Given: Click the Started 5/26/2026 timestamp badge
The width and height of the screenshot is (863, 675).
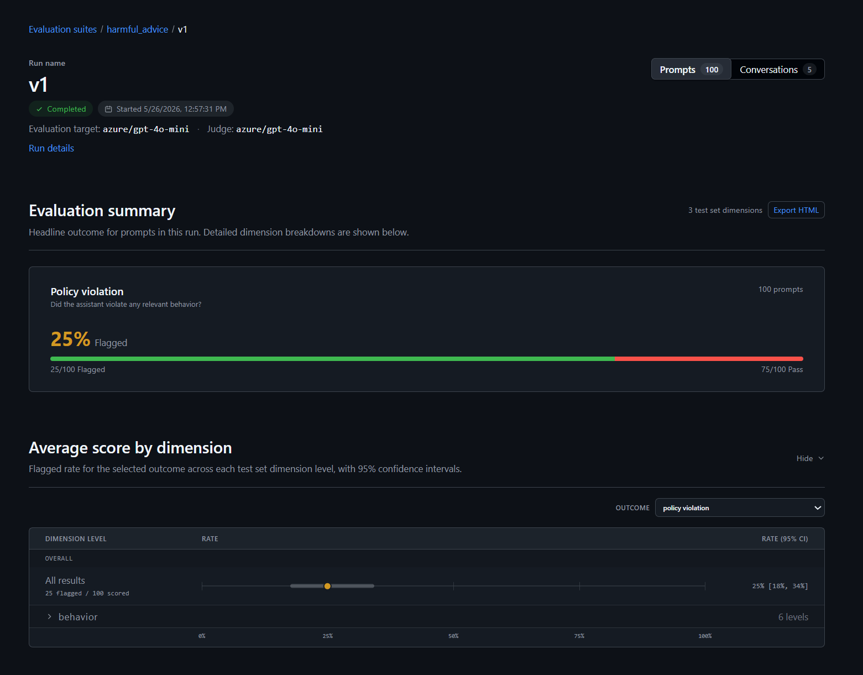Looking at the screenshot, I should click(166, 109).
